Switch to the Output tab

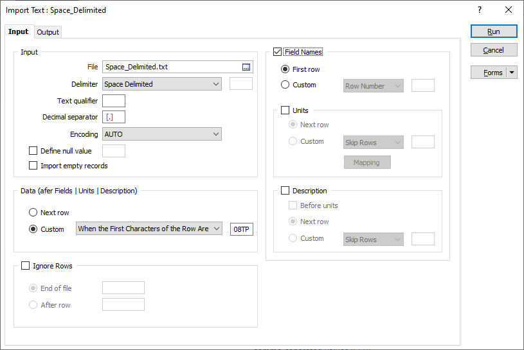click(x=48, y=32)
